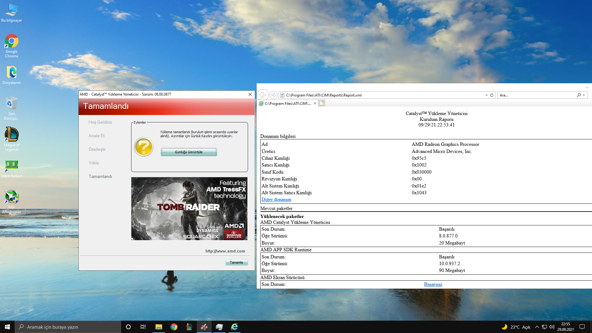This screenshot has height=333, width=592.
Task: Click the Günlüğü Görüntüle button
Action: [188, 152]
